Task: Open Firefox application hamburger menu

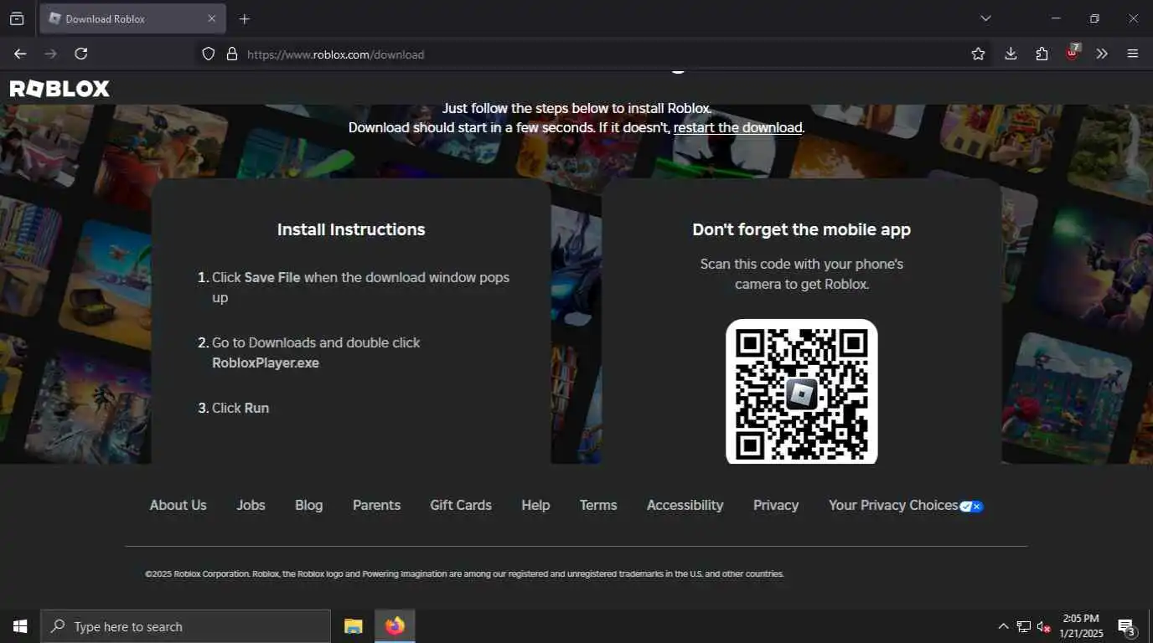Action: [1133, 54]
